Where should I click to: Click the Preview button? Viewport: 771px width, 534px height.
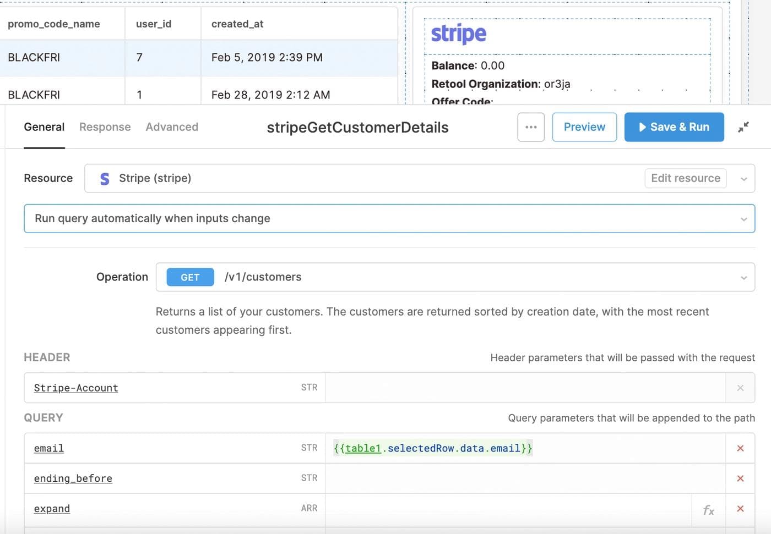coord(584,127)
